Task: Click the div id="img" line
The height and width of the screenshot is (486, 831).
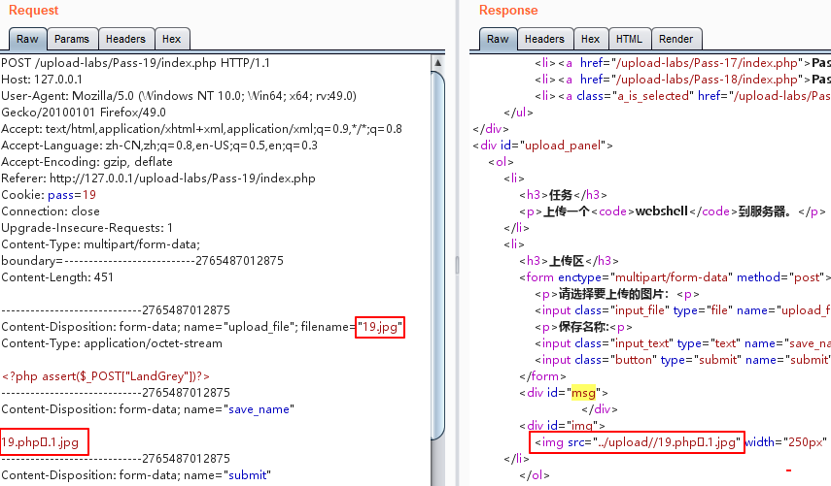Action: click(x=563, y=425)
